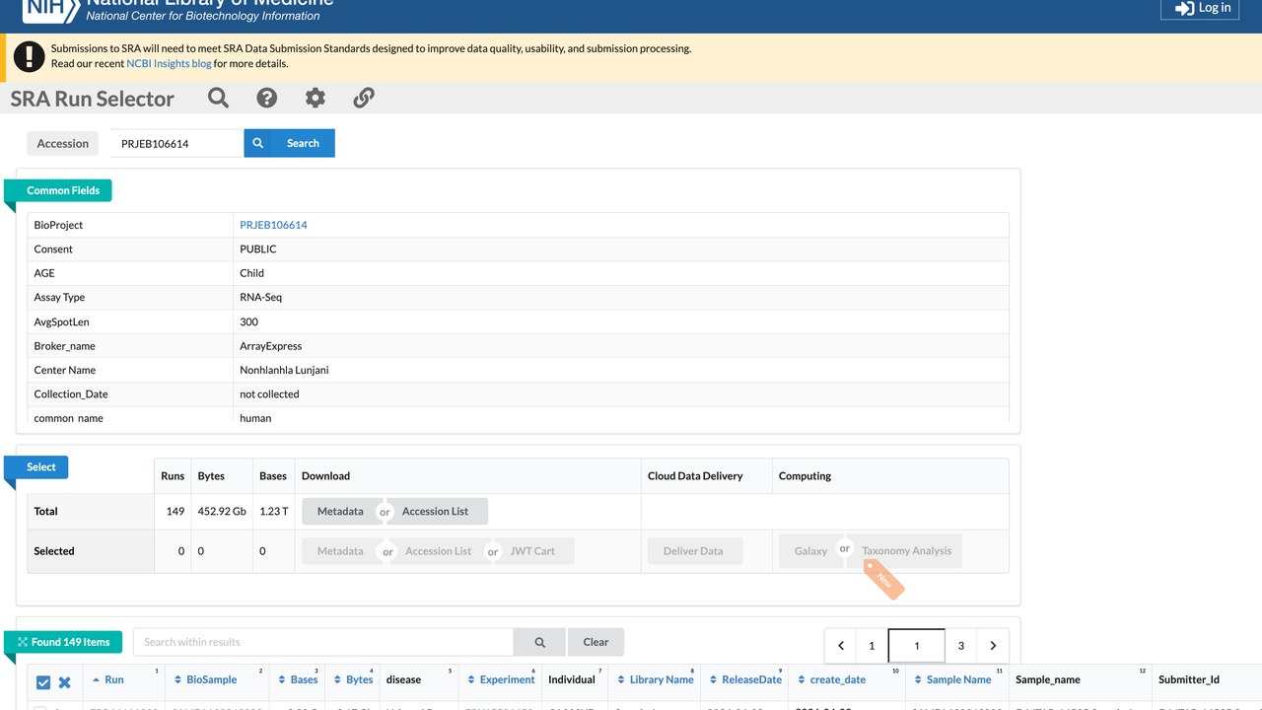Click the Search within results field
This screenshot has height=710, width=1262.
(323, 642)
